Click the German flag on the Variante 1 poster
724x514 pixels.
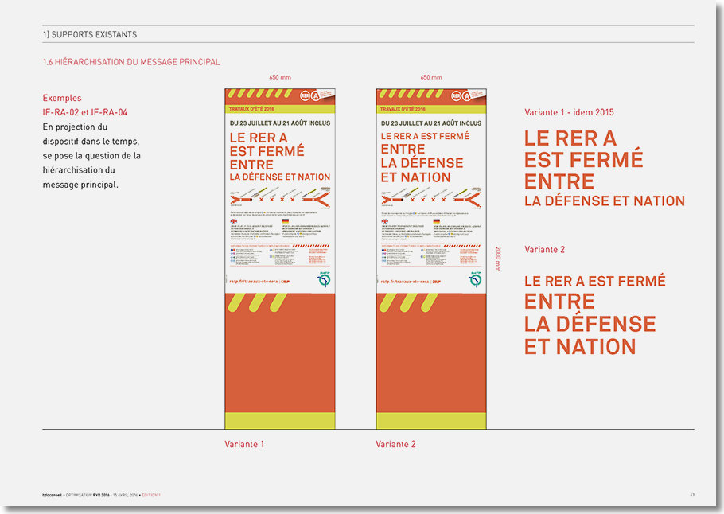tap(285, 222)
